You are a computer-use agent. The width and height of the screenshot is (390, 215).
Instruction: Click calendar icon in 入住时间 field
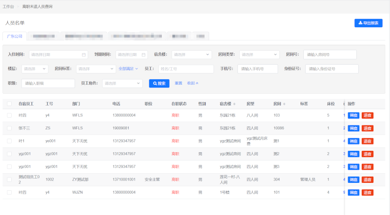coord(84,54)
